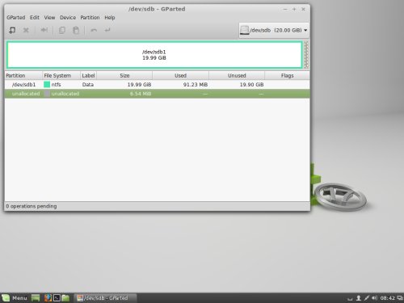Screen dimensions: 404x303
Task: Open the Mint Menu button in taskbar
Action: [x=15, y=298]
